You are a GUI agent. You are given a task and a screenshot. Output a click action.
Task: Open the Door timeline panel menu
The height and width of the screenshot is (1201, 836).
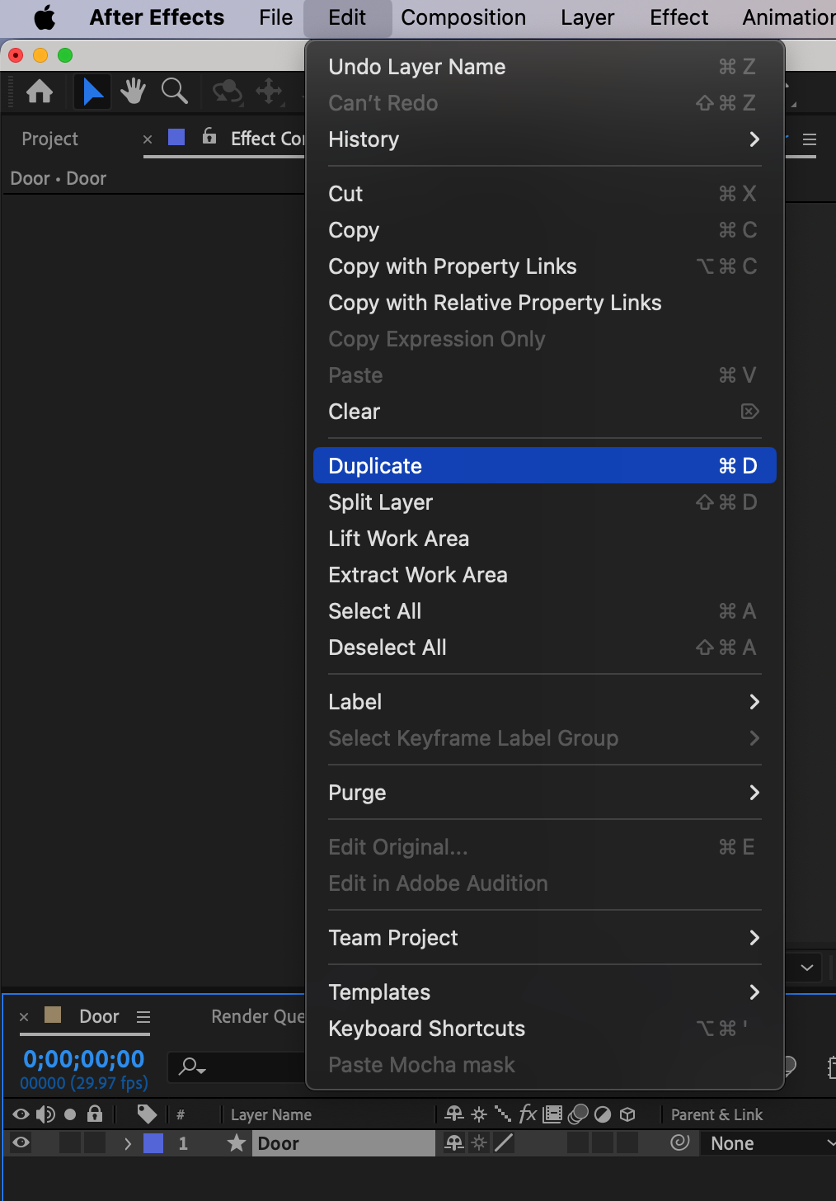[143, 1017]
